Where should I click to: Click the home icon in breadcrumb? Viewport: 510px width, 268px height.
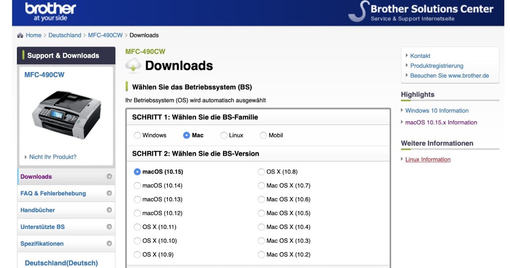[x=20, y=35]
